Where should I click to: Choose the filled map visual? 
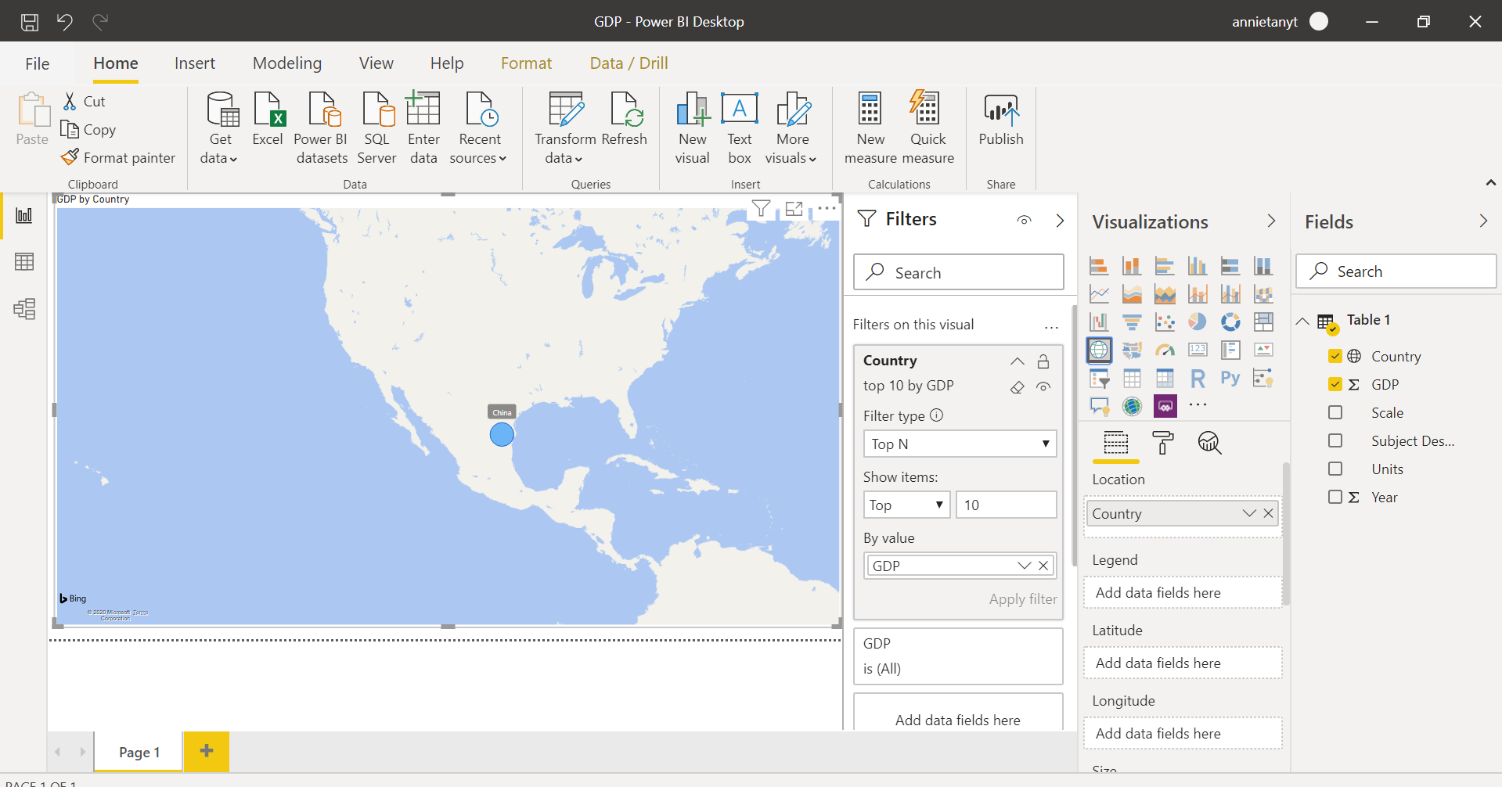pos(1132,350)
